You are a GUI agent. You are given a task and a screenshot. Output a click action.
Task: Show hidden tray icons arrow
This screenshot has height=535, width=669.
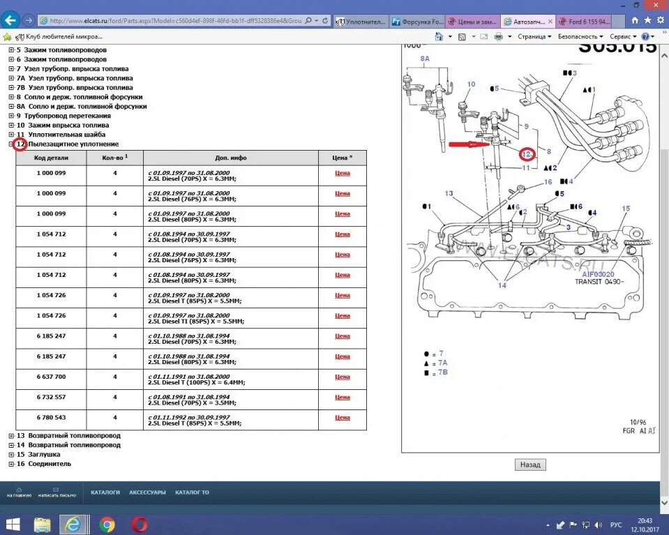coord(548,525)
